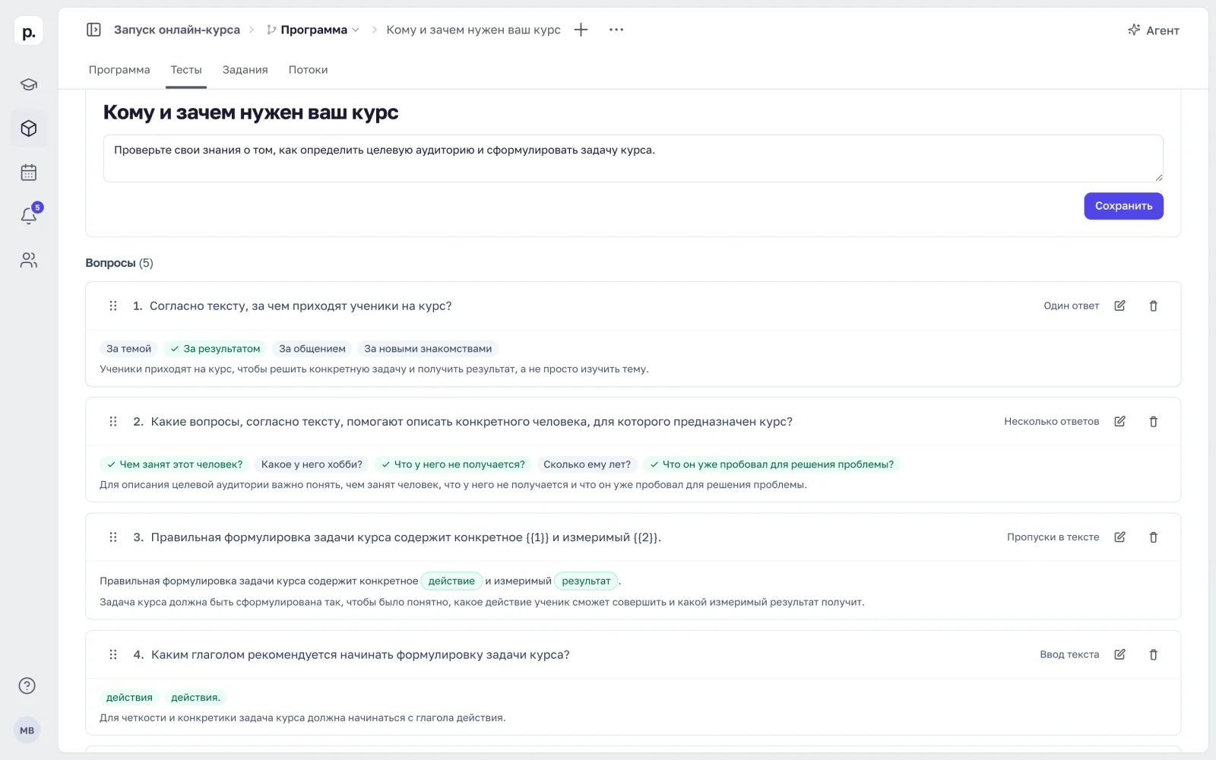Viewport: 1216px width, 760px height.
Task: Go to Запуск онлайн-курса breadcrumb
Action: [176, 30]
